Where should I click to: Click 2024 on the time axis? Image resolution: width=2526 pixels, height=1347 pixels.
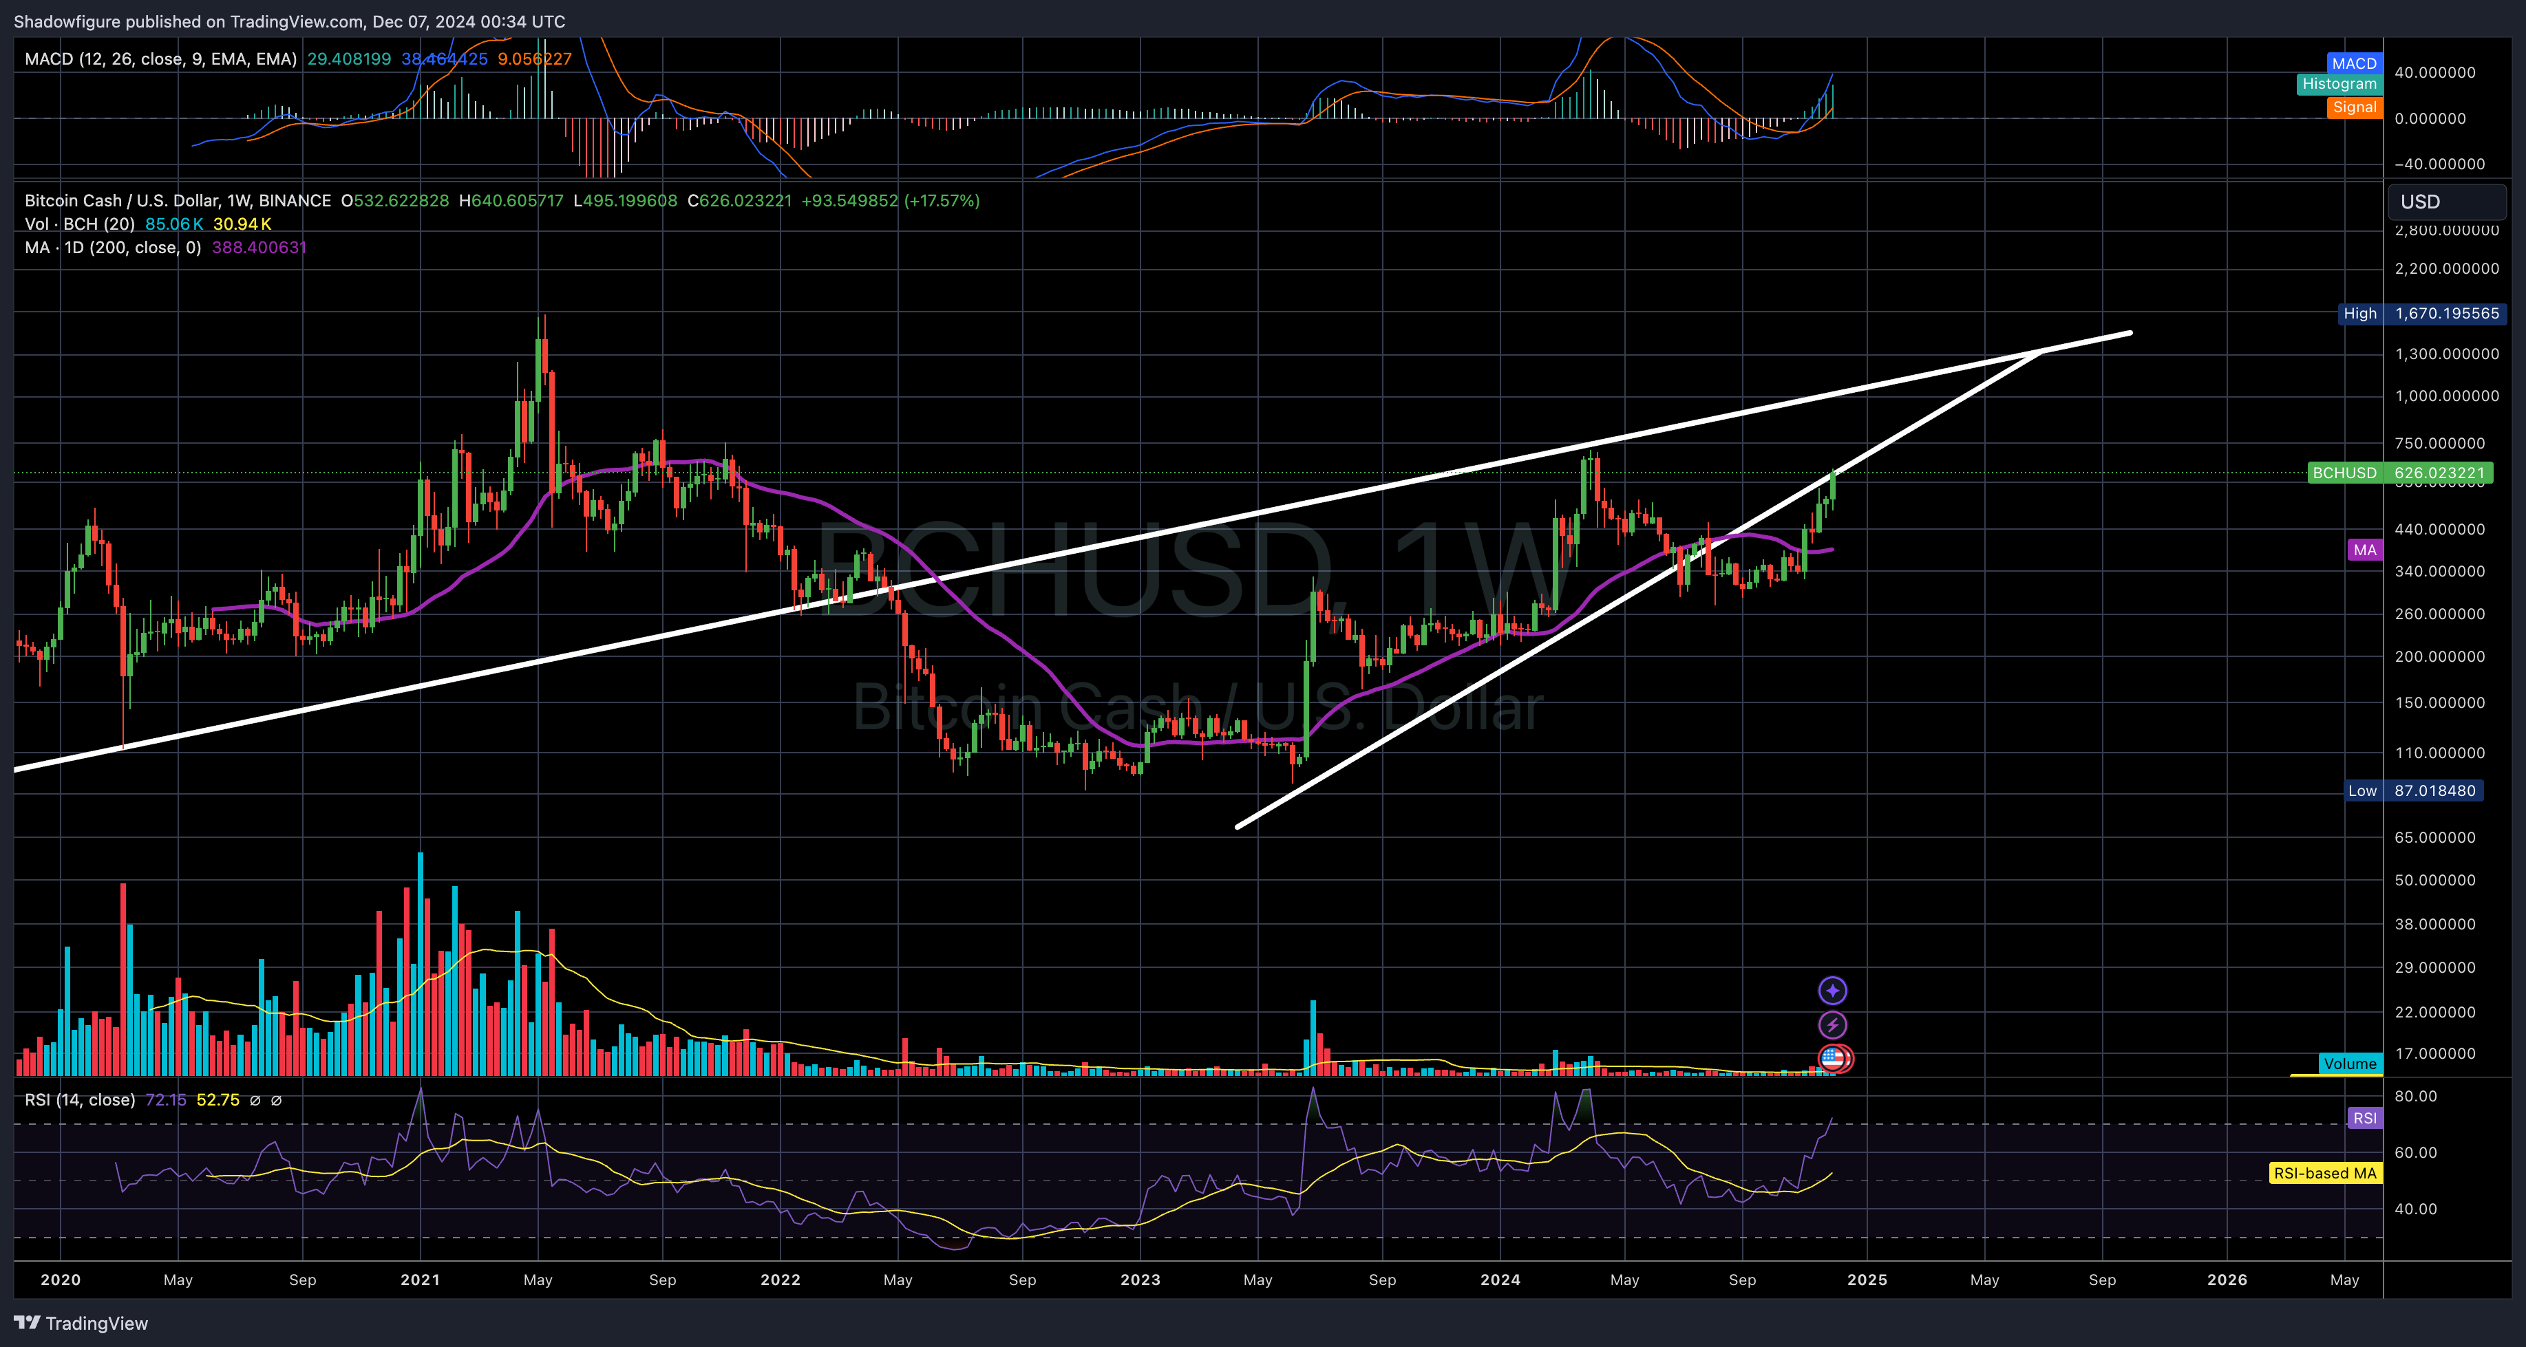1500,1280
